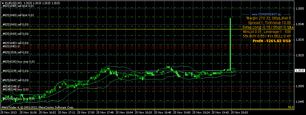Click the 25 Nov 16:52 time label
Viewport: 306px width, 115px height.
click(x=47, y=113)
